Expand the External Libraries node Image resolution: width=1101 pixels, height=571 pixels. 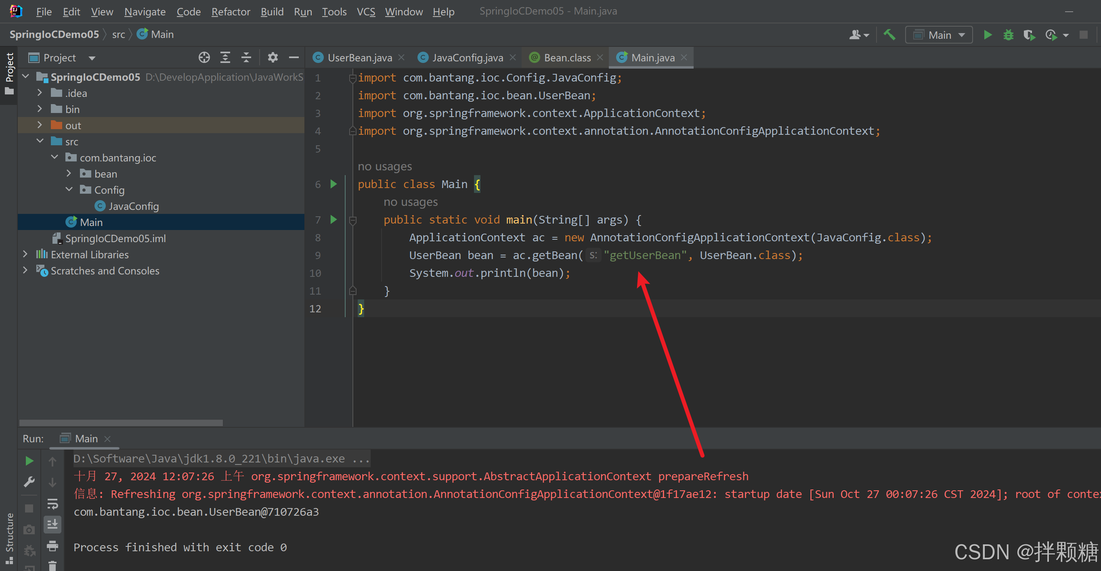pos(25,255)
